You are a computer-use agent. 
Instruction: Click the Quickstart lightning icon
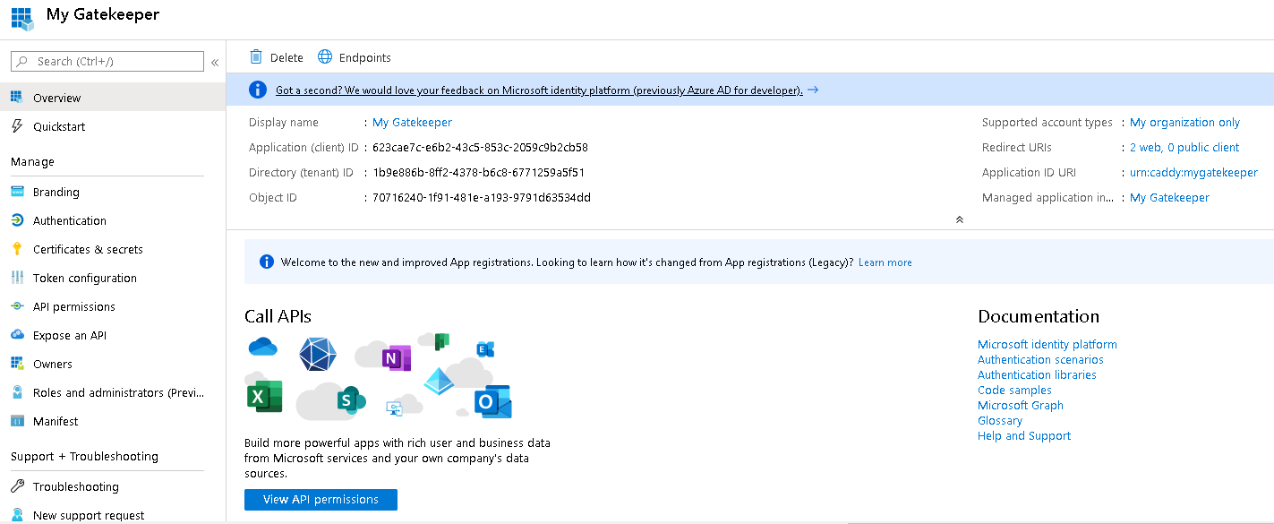[16, 126]
